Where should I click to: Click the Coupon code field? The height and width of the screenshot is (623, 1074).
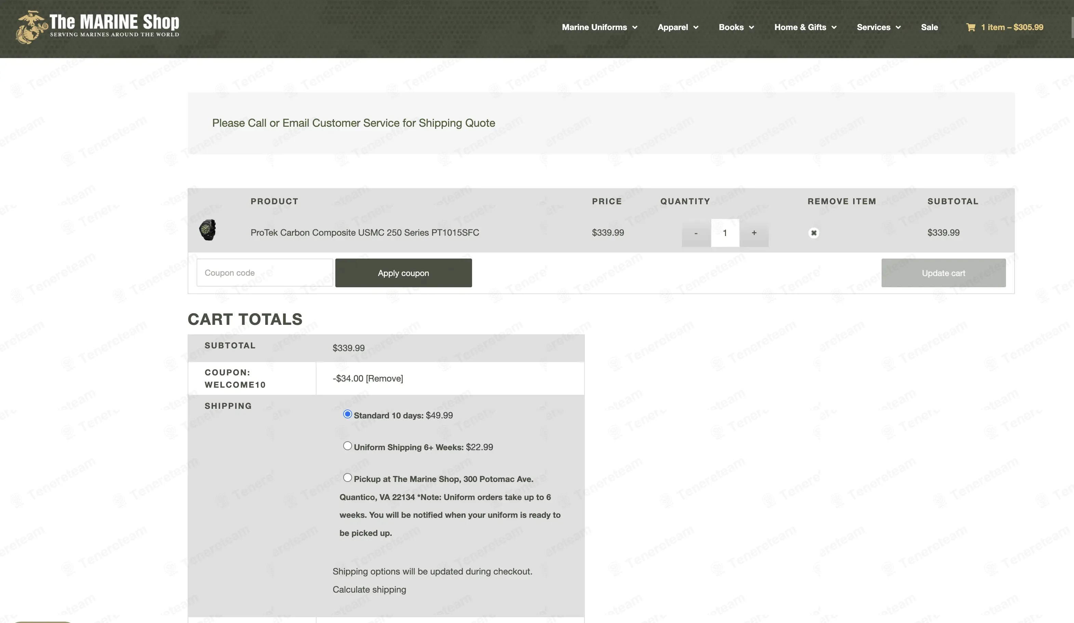265,273
